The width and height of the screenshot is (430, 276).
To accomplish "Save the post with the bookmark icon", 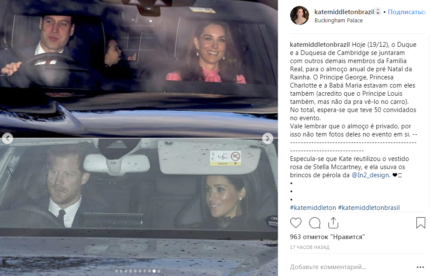I will pos(421,223).
